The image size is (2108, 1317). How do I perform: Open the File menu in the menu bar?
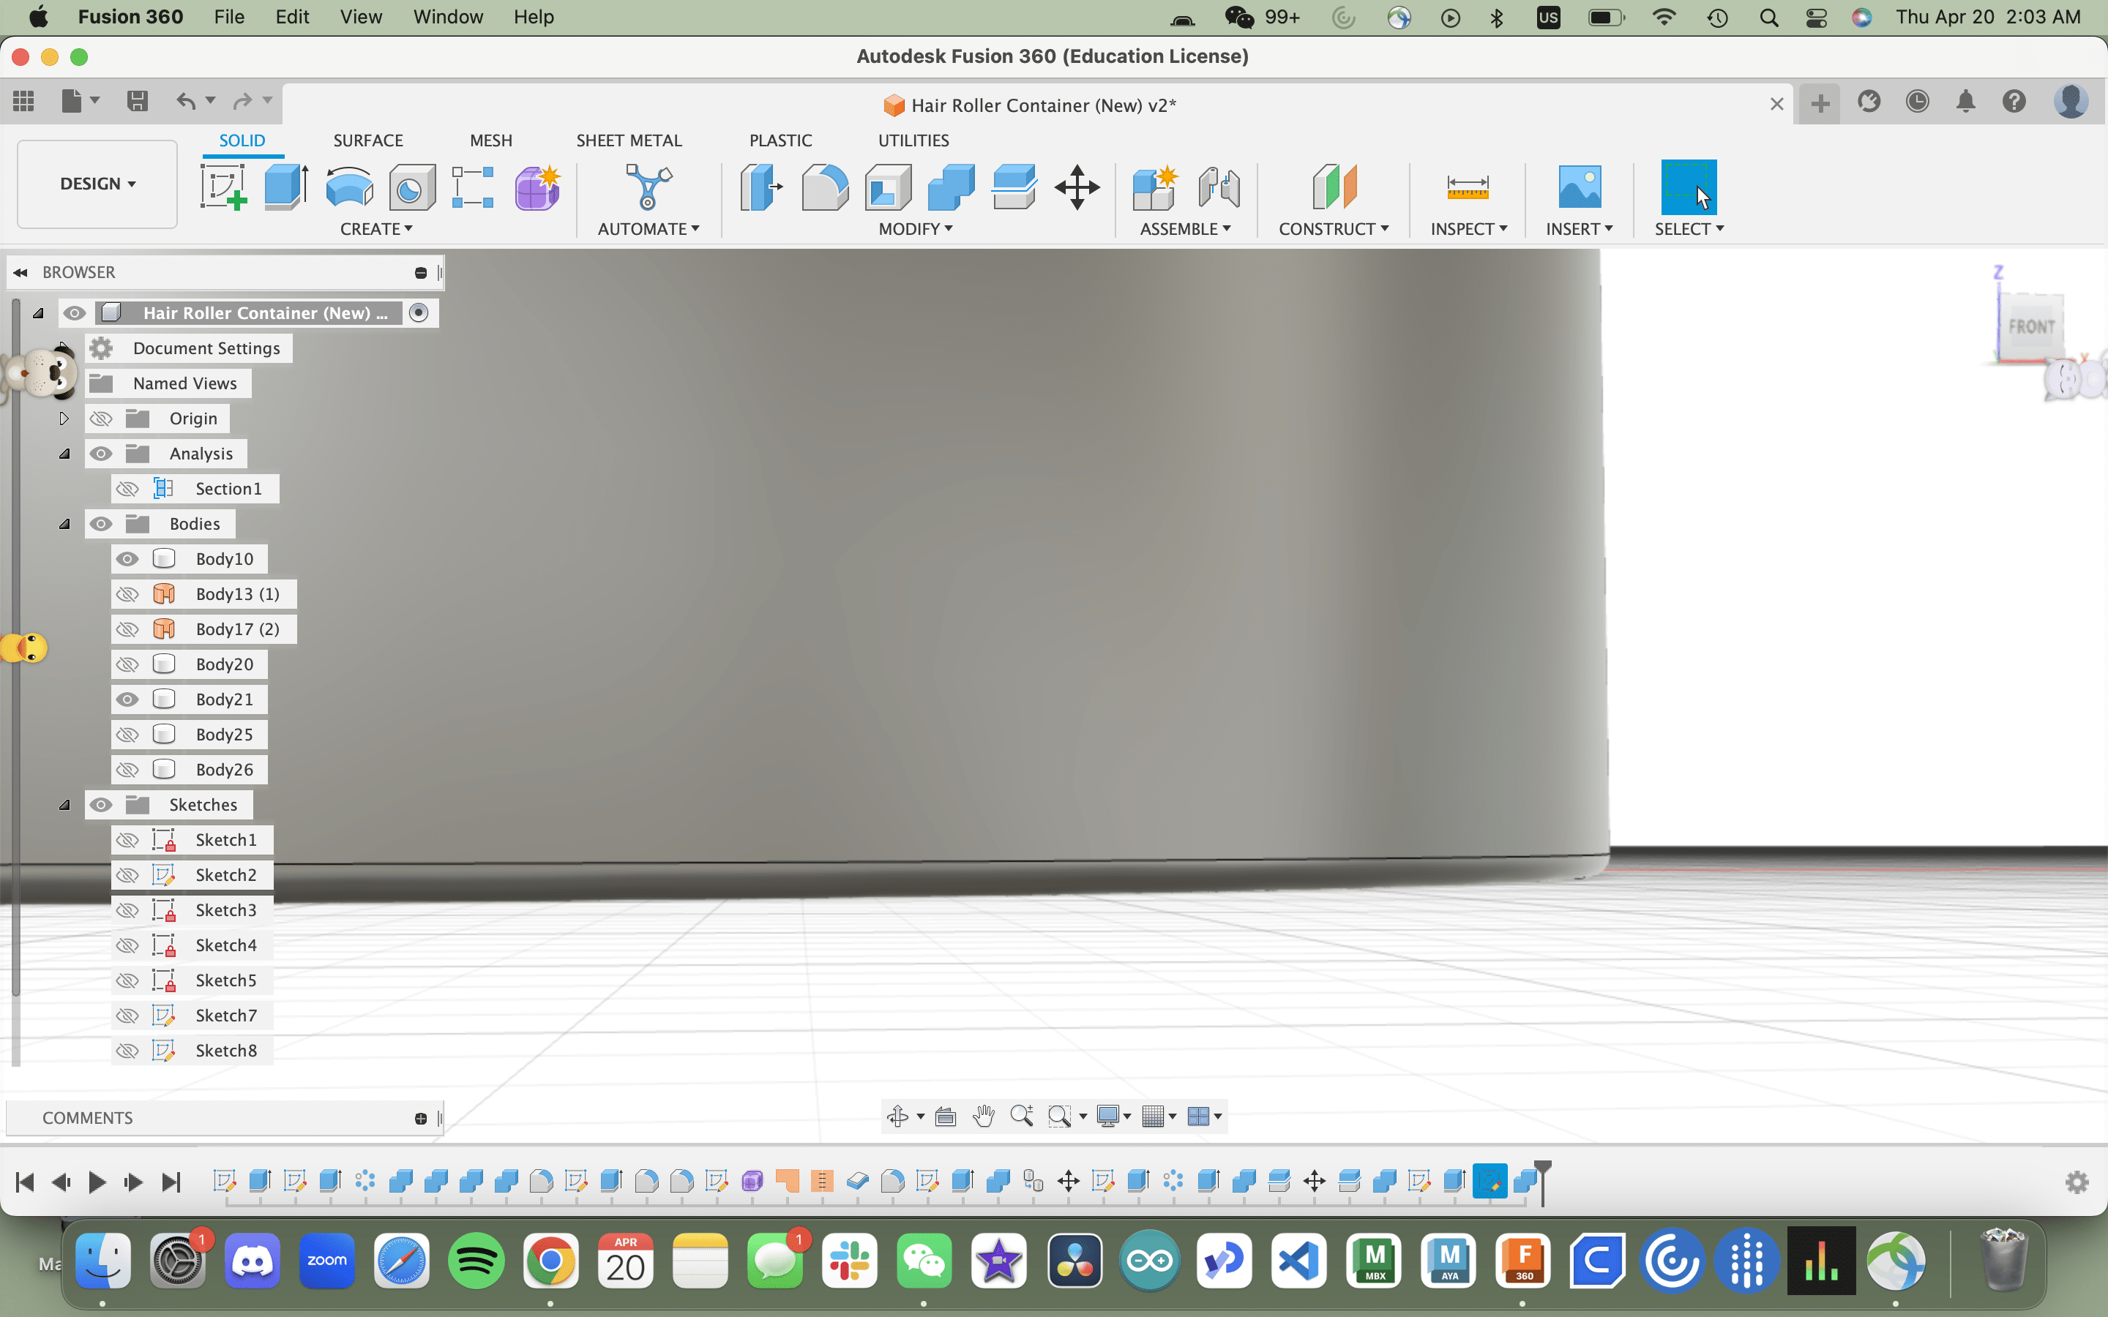[228, 17]
